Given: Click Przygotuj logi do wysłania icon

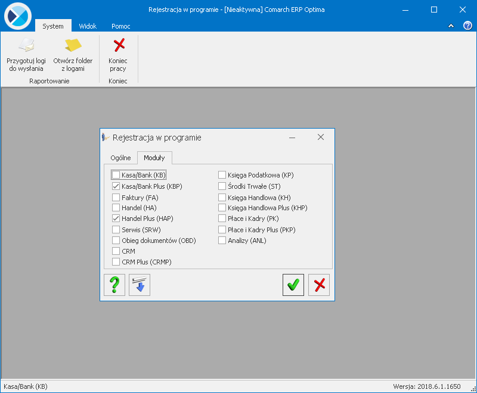Looking at the screenshot, I should 26,45.
